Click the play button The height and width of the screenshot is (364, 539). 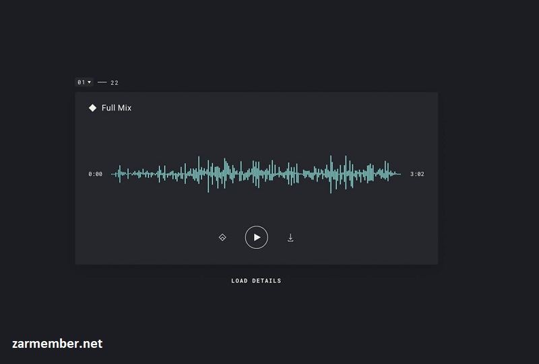257,237
